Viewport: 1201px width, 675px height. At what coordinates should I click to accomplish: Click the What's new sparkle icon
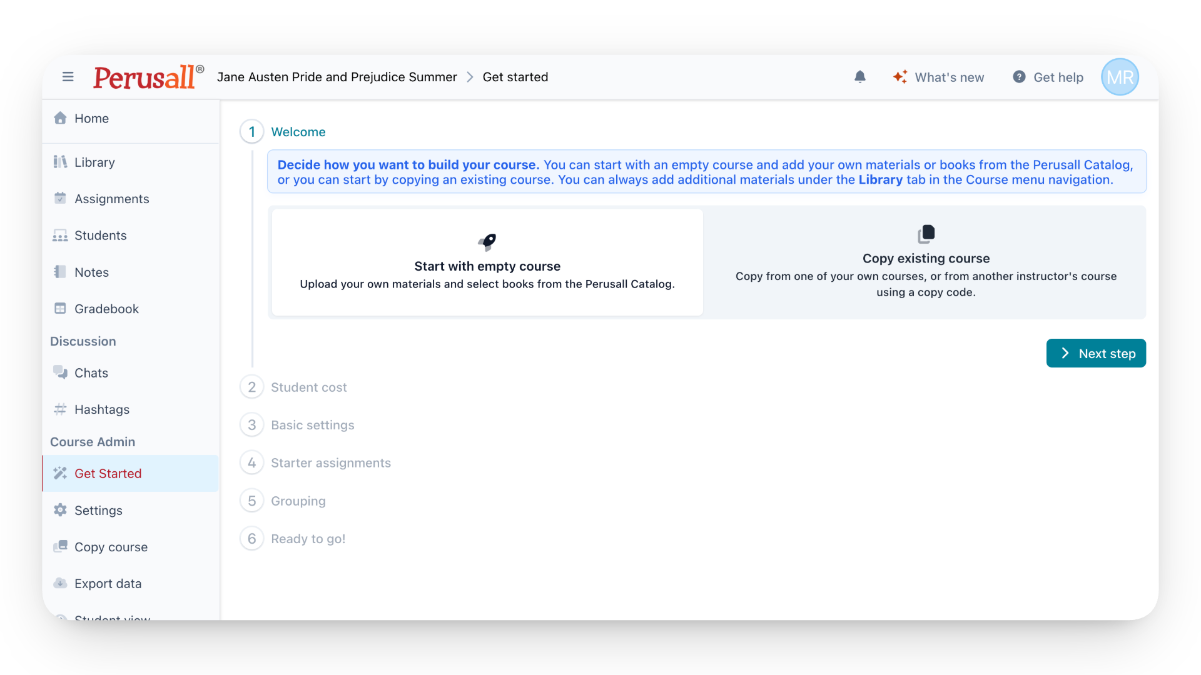(900, 77)
